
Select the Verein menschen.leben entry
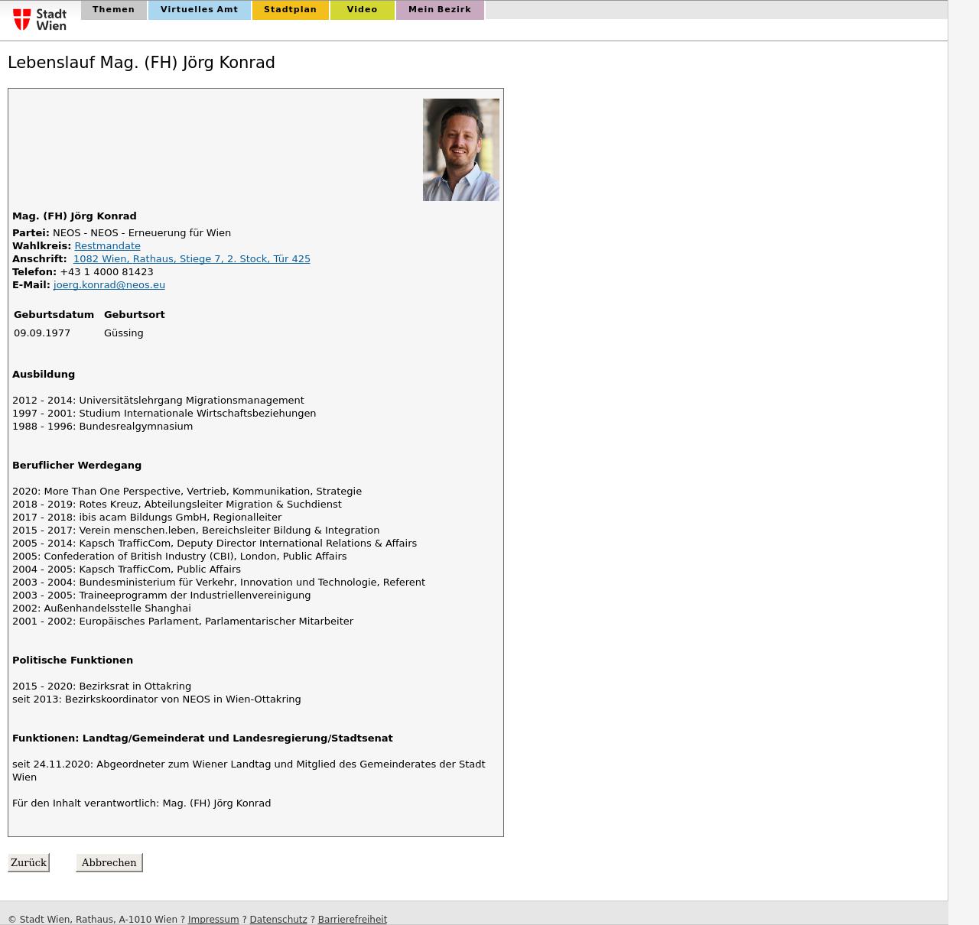point(196,530)
